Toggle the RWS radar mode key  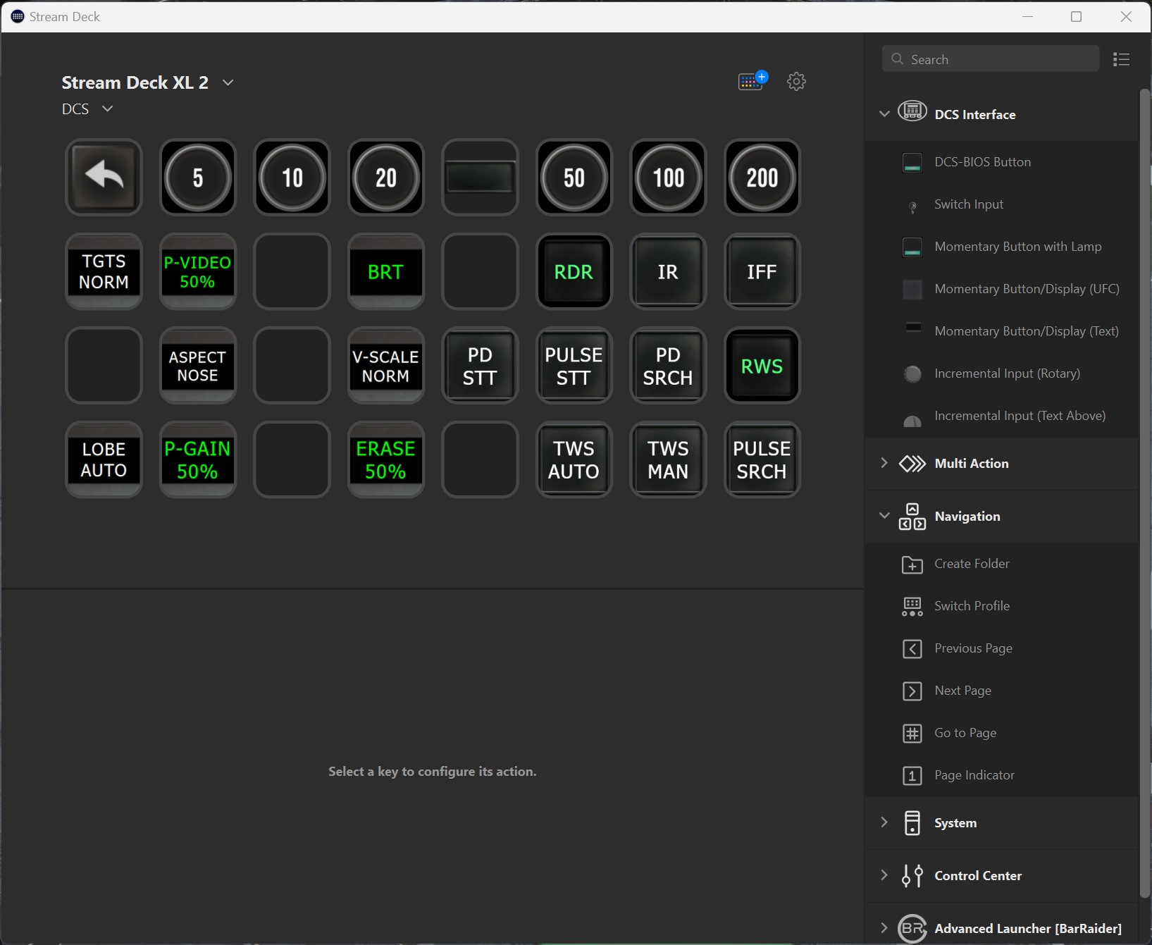tap(762, 366)
